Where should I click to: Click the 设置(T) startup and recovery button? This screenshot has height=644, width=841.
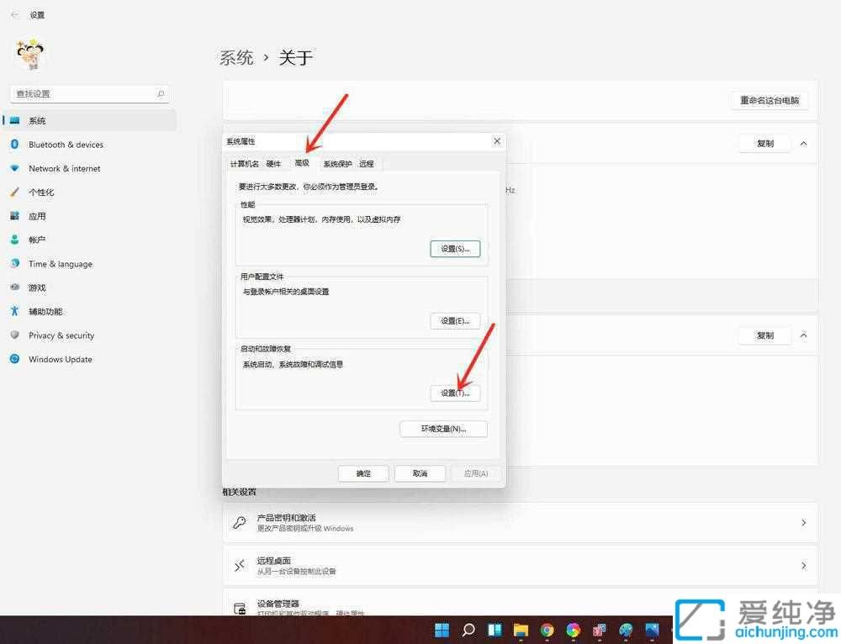click(x=455, y=393)
